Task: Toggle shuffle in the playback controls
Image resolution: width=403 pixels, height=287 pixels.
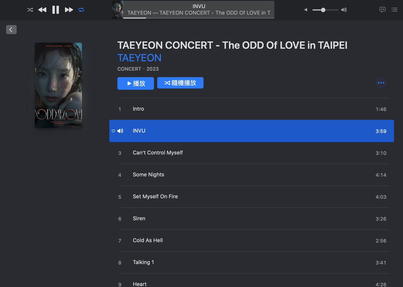Action: pyautogui.click(x=30, y=10)
